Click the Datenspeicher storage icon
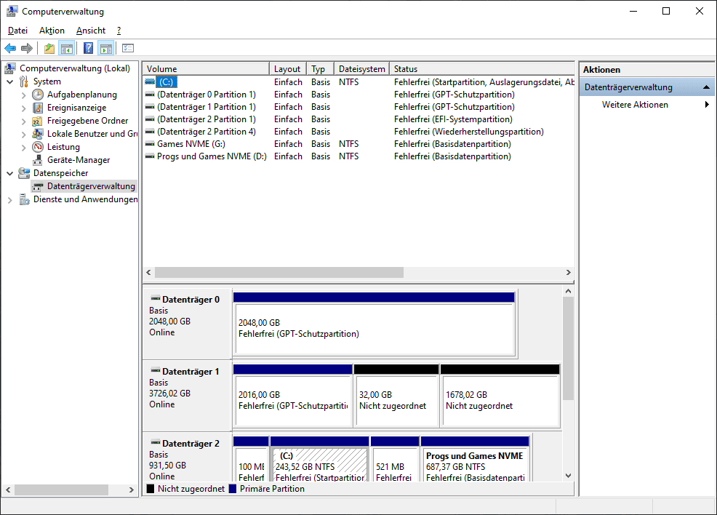This screenshot has height=515, width=717. coord(24,173)
